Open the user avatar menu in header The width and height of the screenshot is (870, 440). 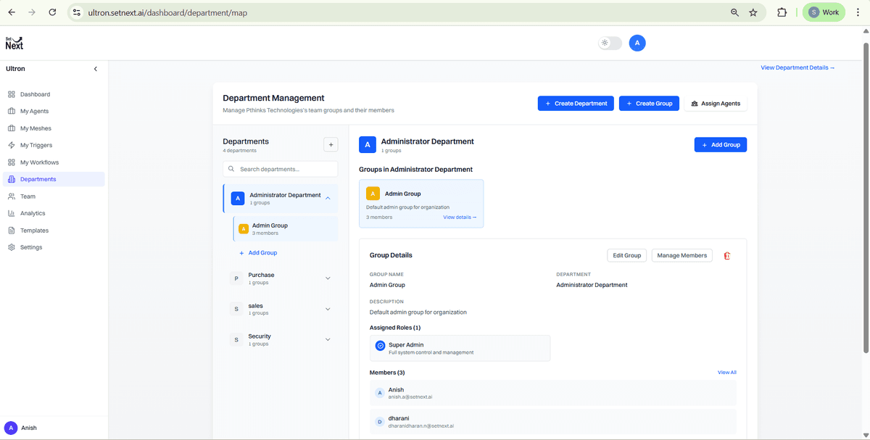[x=637, y=43]
